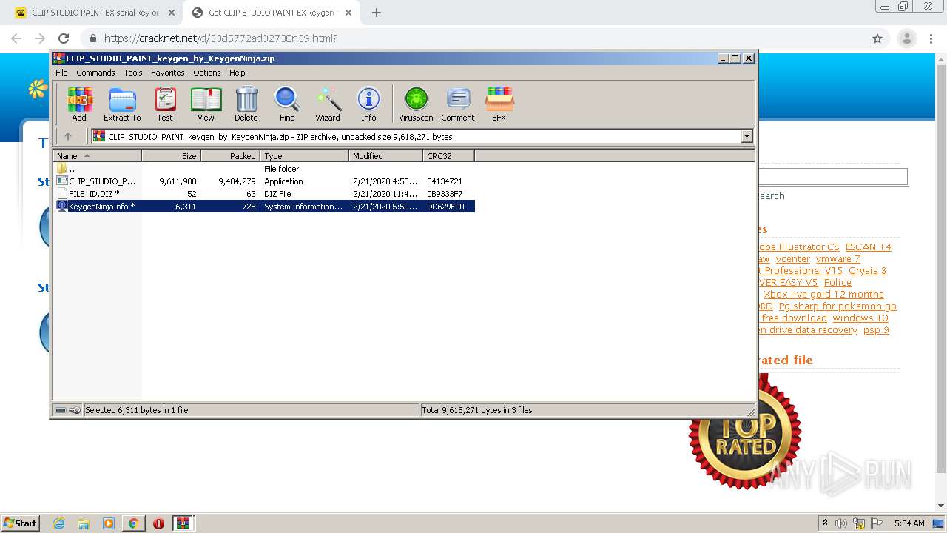Open Pg sharp for pokemon go link
The height and width of the screenshot is (533, 947).
point(838,306)
